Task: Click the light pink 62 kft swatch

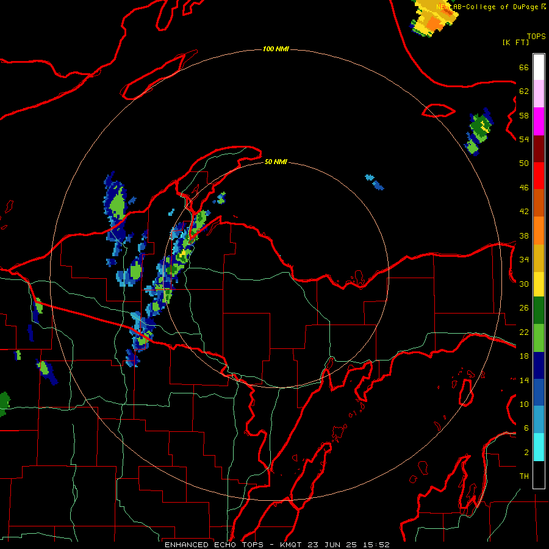Action: point(539,94)
